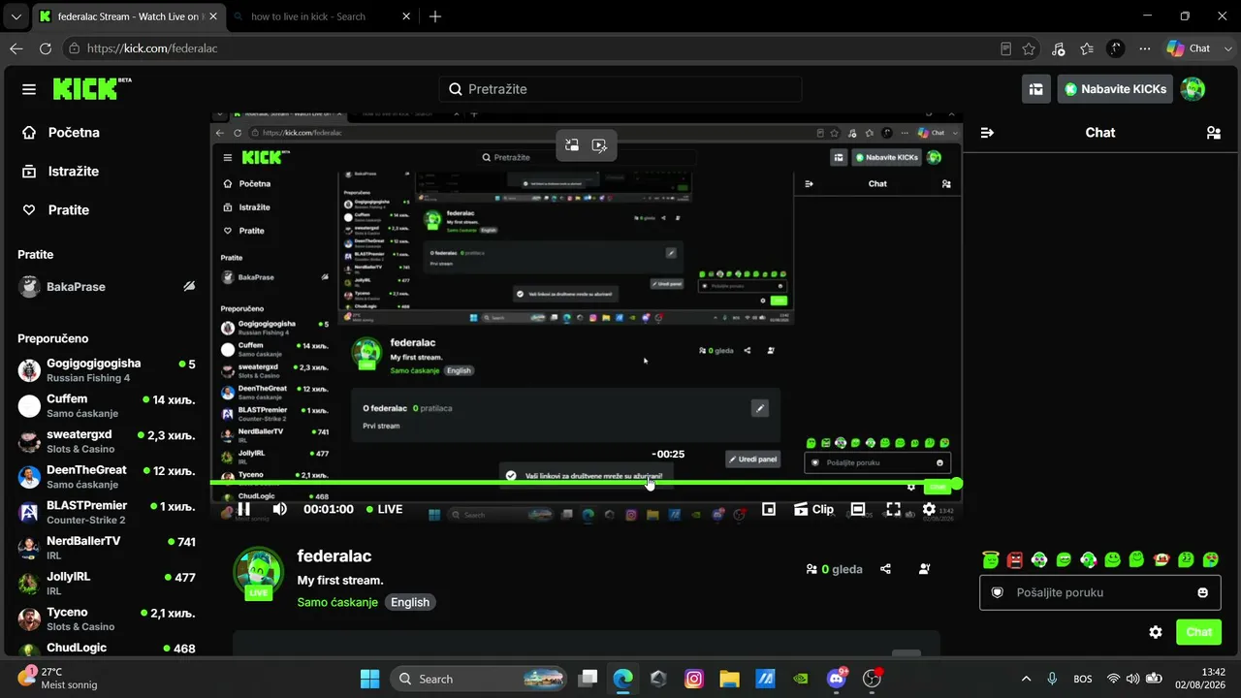Open the immersive reader icon in the address bar
The image size is (1241, 698).
pos(1006,48)
